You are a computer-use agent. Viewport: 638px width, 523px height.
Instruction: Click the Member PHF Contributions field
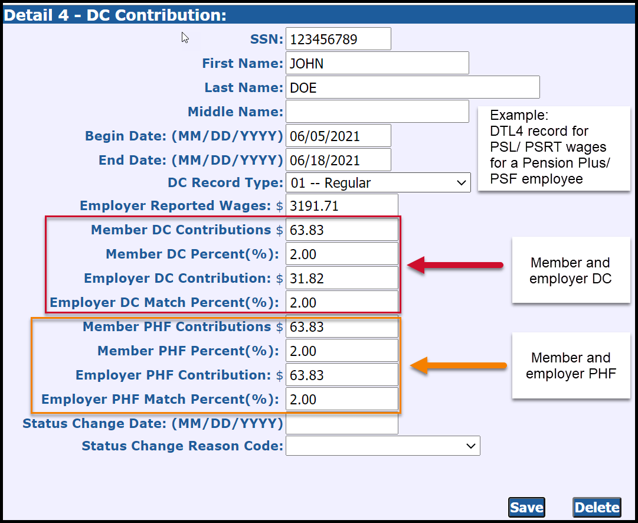click(342, 327)
